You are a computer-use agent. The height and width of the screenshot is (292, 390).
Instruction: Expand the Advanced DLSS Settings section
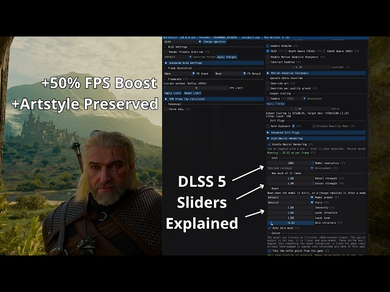[214, 63]
